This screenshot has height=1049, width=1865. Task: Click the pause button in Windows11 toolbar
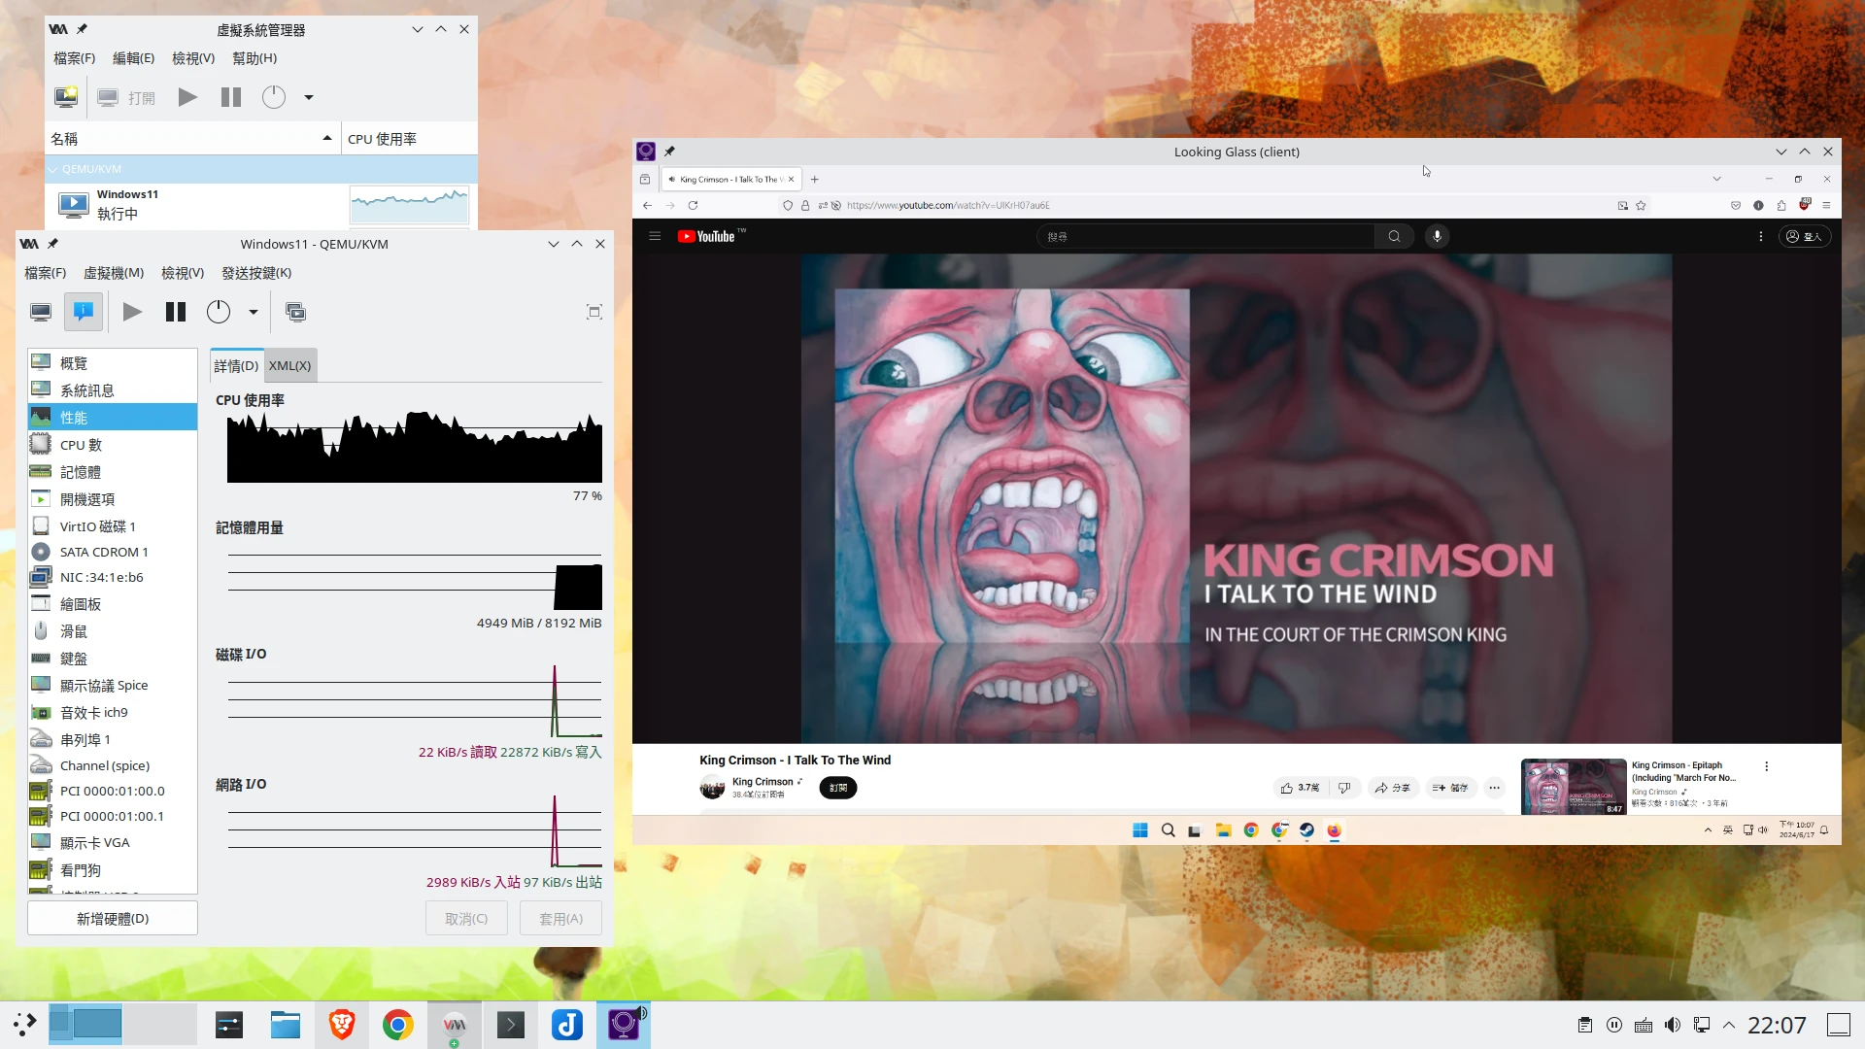pos(176,312)
